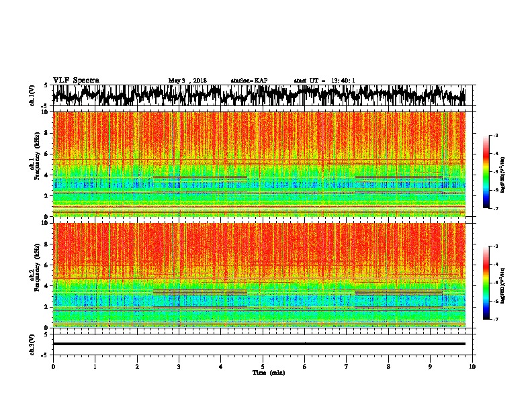Image resolution: width=532 pixels, height=411 pixels.
Task: Click the "6" kHz tick on ch.1 frequency axis
Action: (47, 154)
